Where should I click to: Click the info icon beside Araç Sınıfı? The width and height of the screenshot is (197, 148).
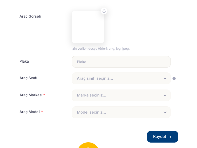pos(174,78)
